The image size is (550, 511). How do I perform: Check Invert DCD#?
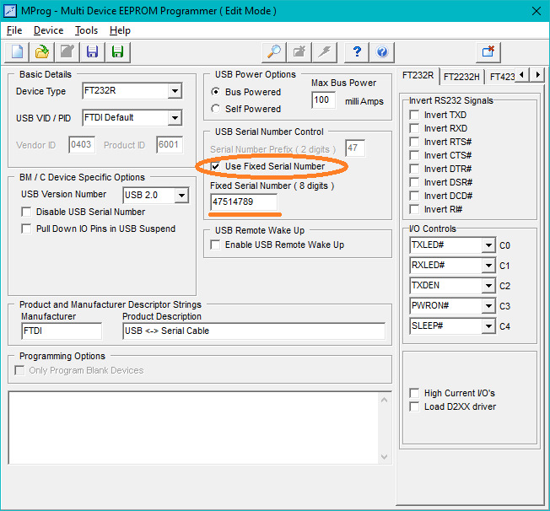(414, 196)
